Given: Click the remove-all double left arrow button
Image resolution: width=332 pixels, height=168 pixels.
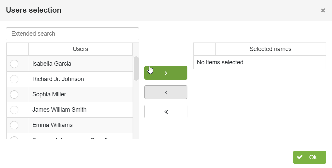Looking at the screenshot, I should click(166, 112).
